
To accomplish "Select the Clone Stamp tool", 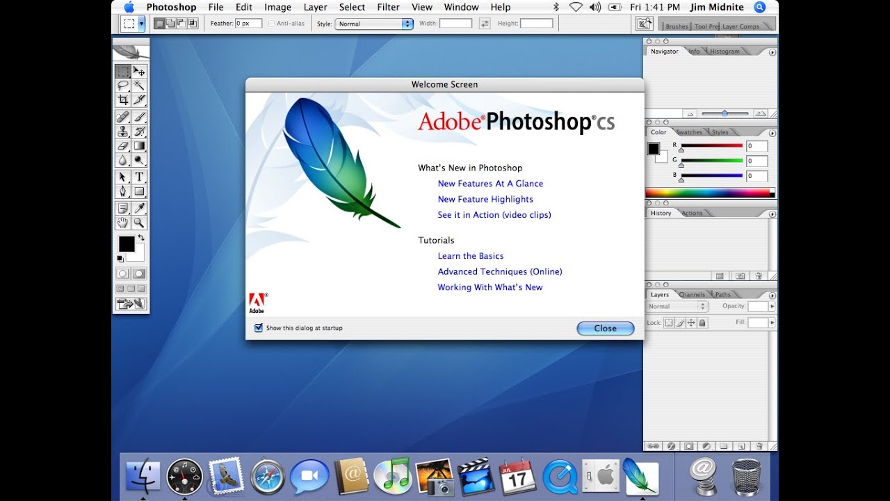I will [123, 131].
